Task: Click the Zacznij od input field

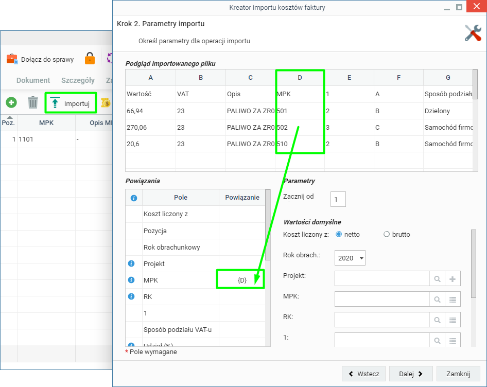Action: (338, 199)
